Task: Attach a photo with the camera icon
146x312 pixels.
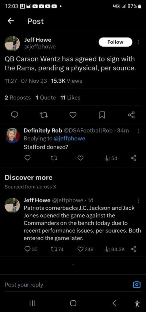Action: [x=137, y=285]
